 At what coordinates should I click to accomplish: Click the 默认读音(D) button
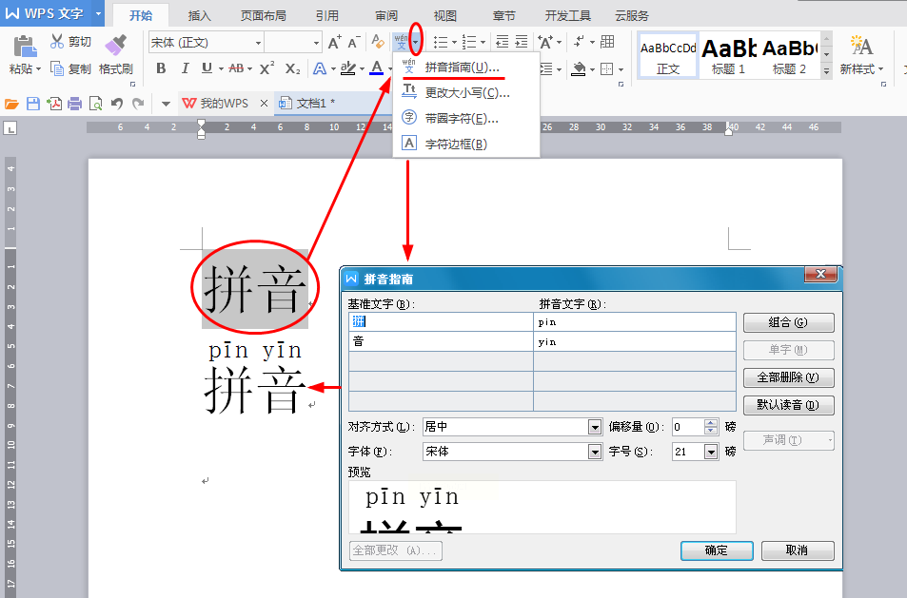pos(788,405)
